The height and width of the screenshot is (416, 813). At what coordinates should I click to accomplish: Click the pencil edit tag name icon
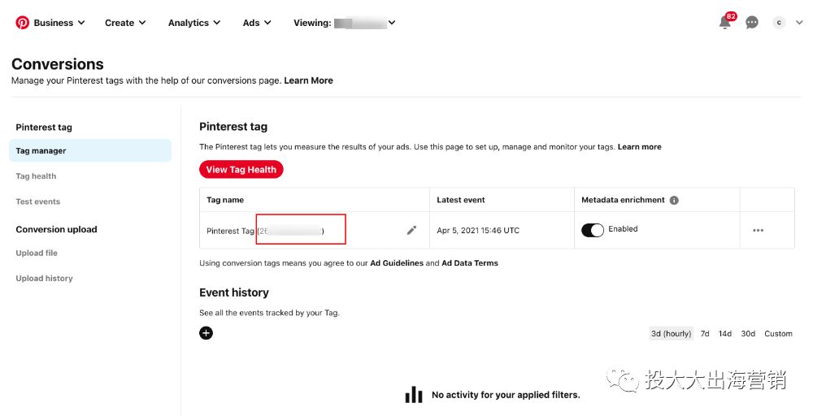411,231
